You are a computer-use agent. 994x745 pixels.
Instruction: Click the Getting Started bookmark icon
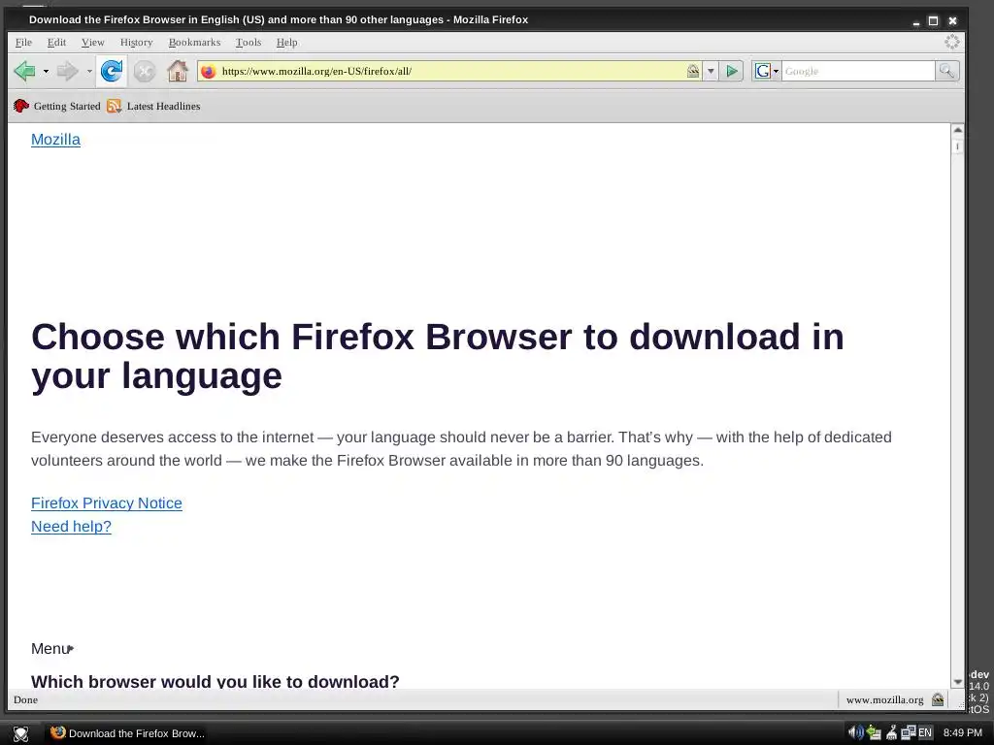[21, 106]
